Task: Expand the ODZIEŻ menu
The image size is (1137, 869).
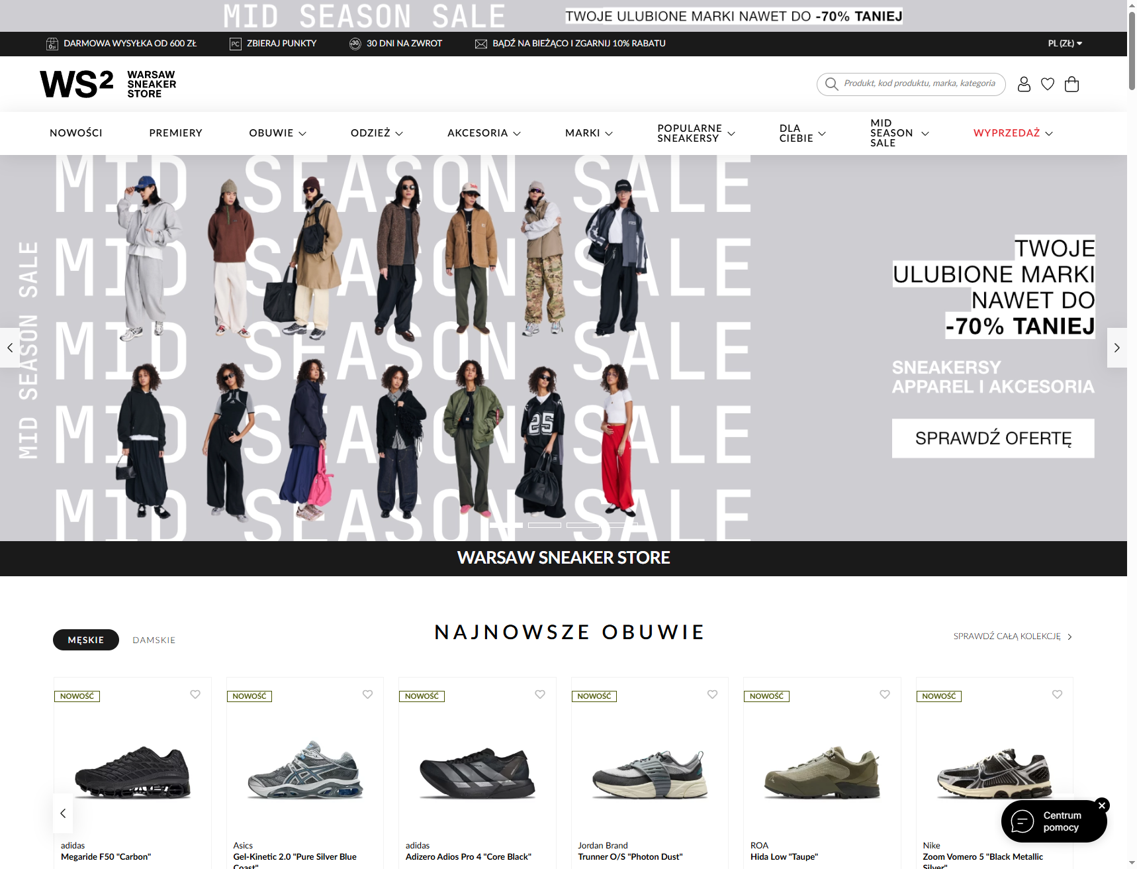Action: click(377, 133)
